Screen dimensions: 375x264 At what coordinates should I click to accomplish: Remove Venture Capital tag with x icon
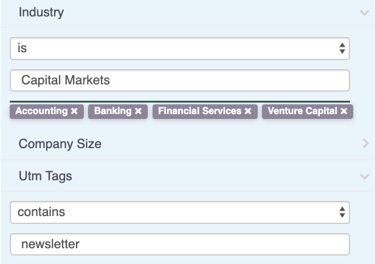pyautogui.click(x=344, y=111)
